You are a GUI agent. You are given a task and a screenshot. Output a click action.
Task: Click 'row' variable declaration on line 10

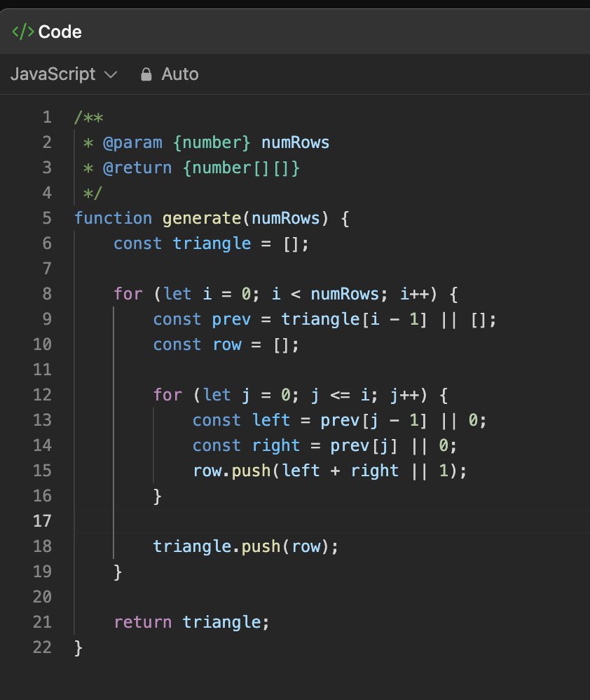coord(226,344)
